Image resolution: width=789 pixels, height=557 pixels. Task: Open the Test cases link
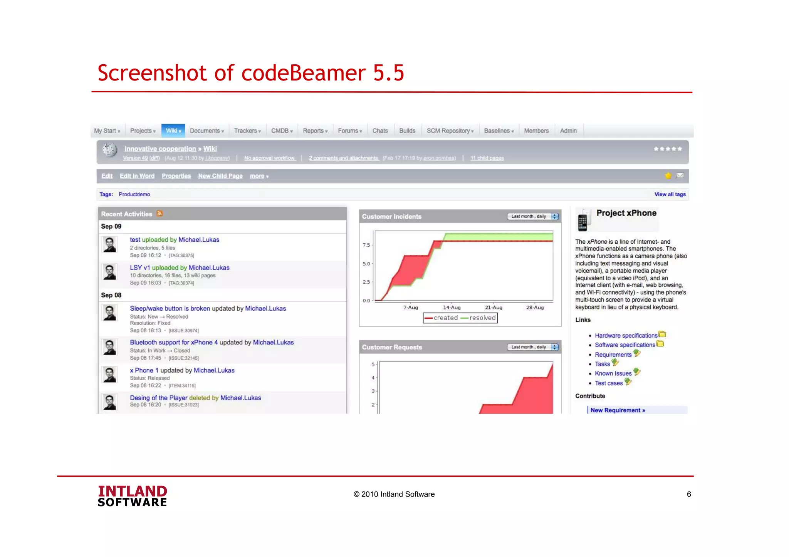pyautogui.click(x=609, y=383)
